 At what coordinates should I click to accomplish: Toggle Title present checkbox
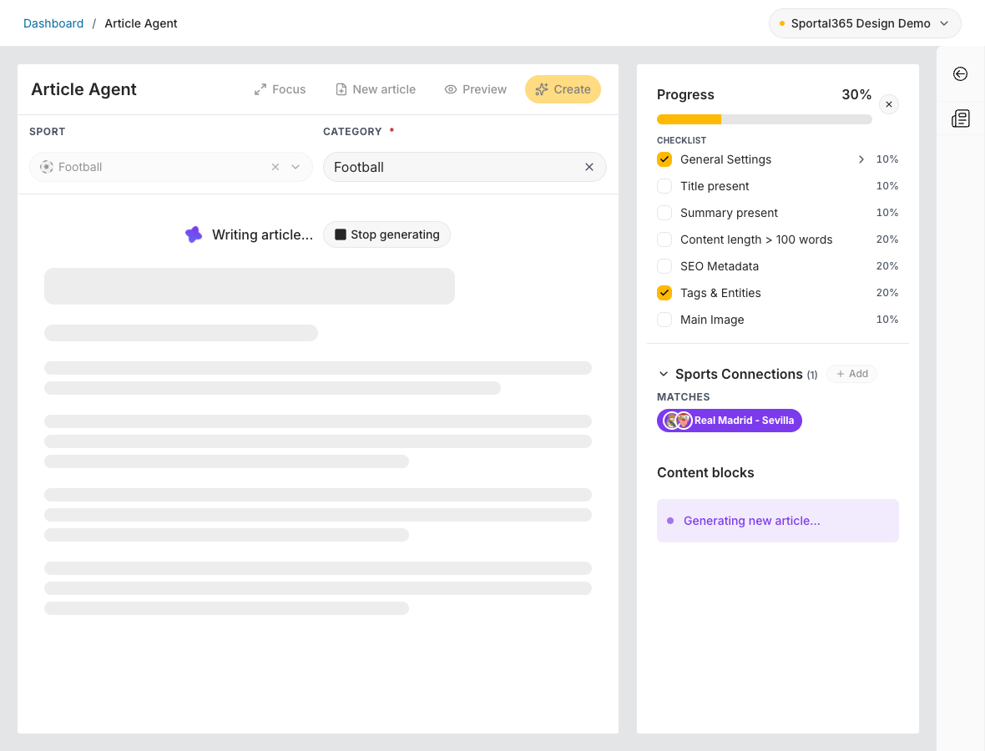pyautogui.click(x=664, y=186)
